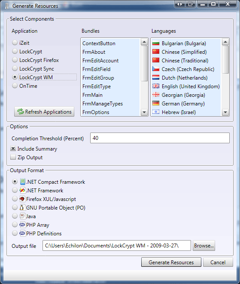The height and width of the screenshot is (284, 240).
Task: Click Languages list scroll up arrow
Action: point(225,42)
